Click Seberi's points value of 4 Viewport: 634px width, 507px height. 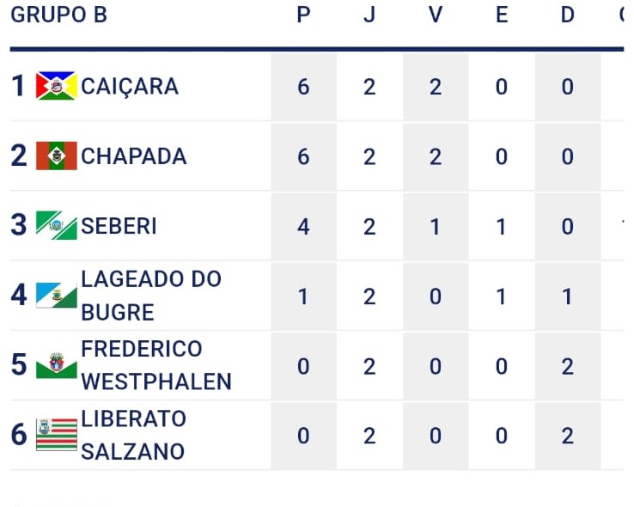coord(303,227)
